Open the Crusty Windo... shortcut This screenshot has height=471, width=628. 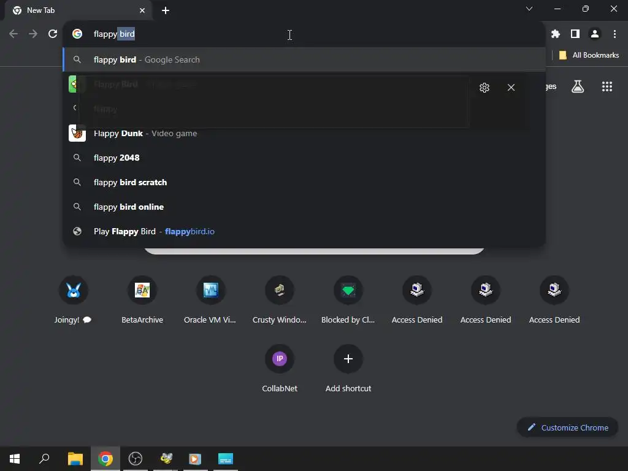tap(280, 300)
